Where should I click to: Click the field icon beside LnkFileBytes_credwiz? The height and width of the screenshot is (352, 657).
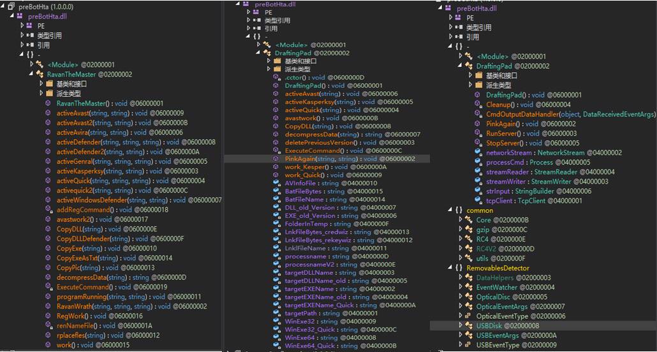[277, 231]
